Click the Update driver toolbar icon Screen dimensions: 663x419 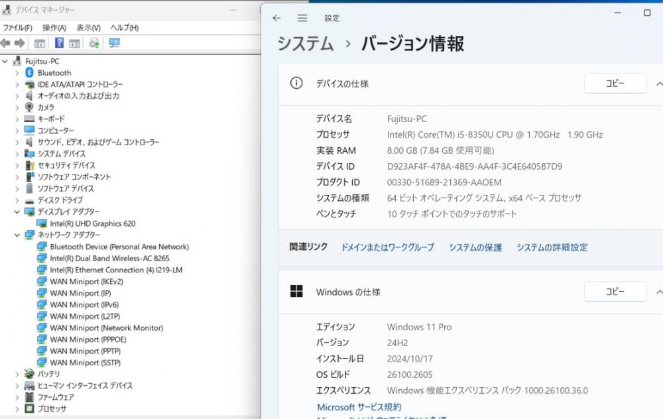pyautogui.click(x=94, y=43)
